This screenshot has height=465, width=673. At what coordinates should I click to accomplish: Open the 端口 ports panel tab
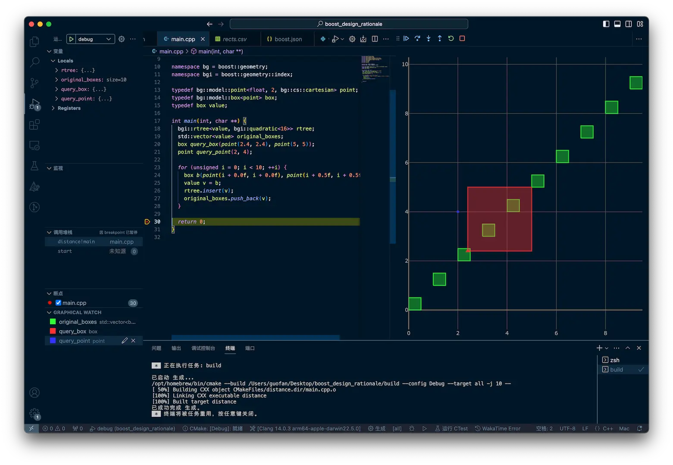(x=250, y=348)
